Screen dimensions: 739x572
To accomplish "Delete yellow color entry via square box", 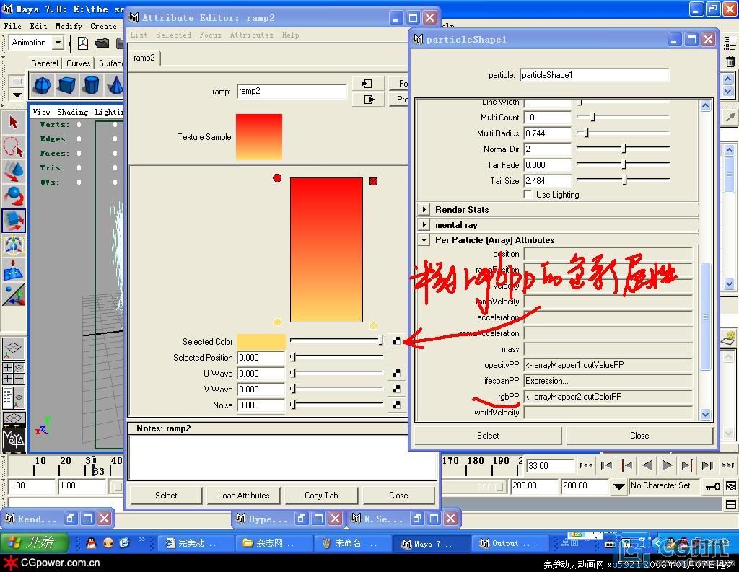I will (x=373, y=325).
